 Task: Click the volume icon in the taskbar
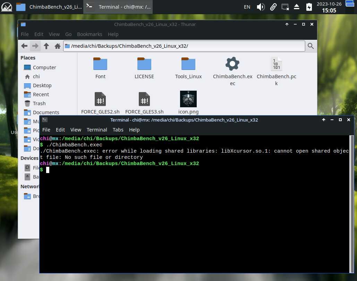[x=261, y=7]
